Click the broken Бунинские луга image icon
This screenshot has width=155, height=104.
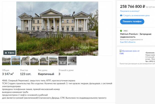pos(120,51)
